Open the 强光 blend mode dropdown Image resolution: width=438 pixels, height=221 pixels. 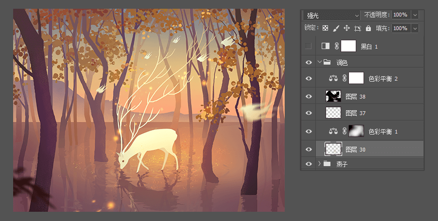point(330,15)
